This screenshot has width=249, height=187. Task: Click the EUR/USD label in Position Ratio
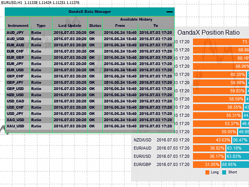click(142, 156)
